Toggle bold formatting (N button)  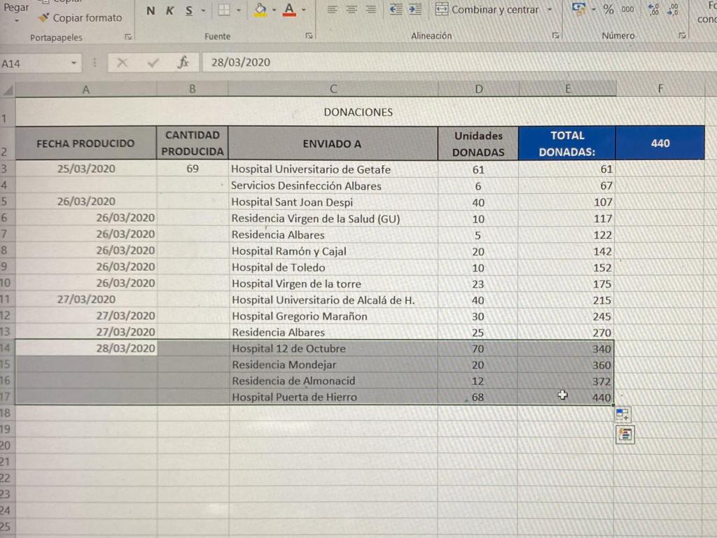click(x=151, y=10)
